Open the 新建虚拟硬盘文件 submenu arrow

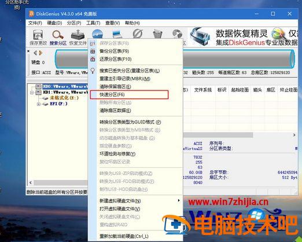[179, 200]
